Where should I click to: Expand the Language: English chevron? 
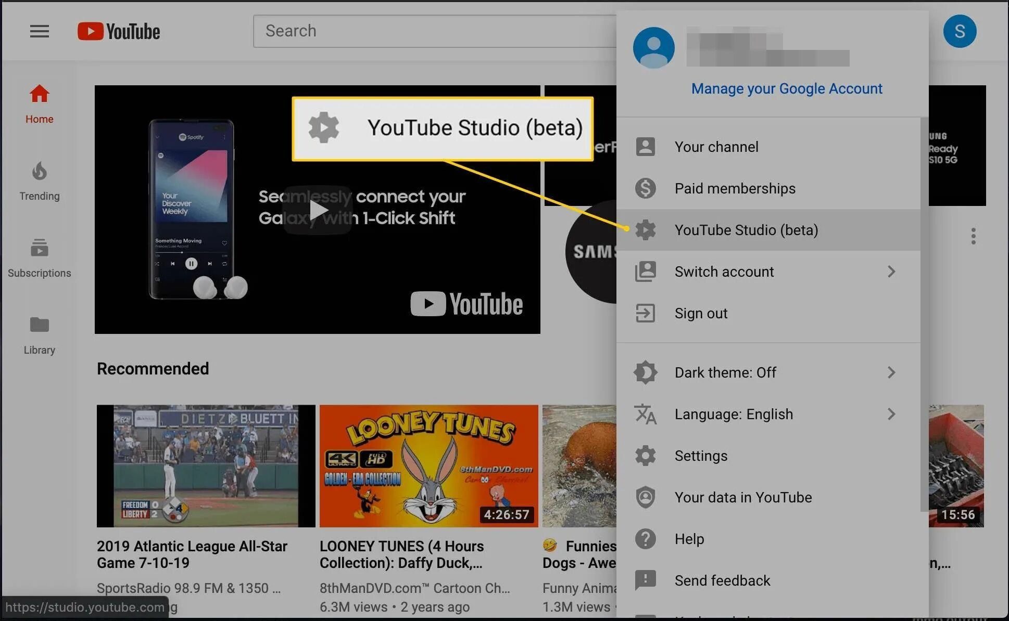coord(891,414)
